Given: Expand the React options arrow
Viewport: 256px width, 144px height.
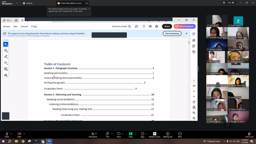Looking at the screenshot, I should [x=123, y=134].
